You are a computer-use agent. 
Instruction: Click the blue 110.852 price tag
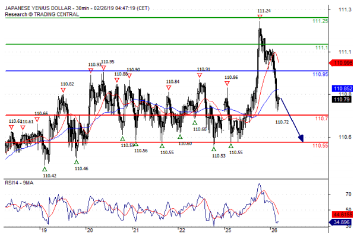pyautogui.click(x=343, y=88)
